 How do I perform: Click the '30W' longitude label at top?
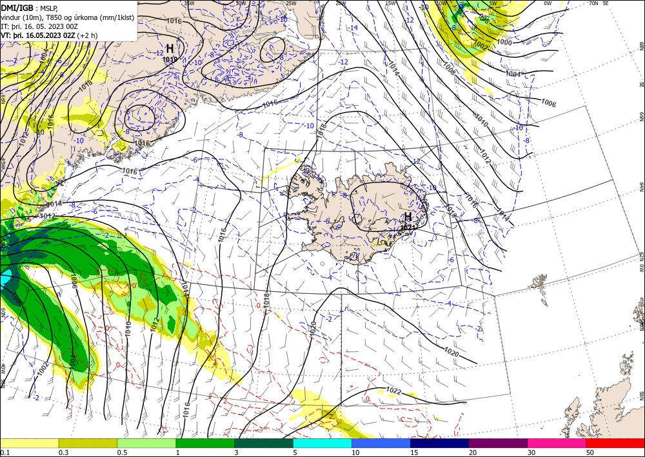(x=241, y=3)
